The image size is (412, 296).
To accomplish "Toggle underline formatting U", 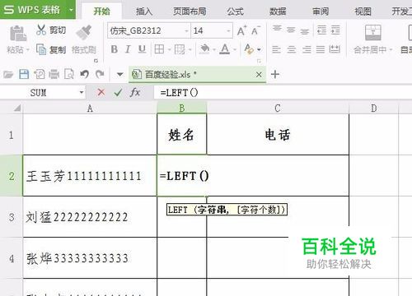I will (x=142, y=49).
